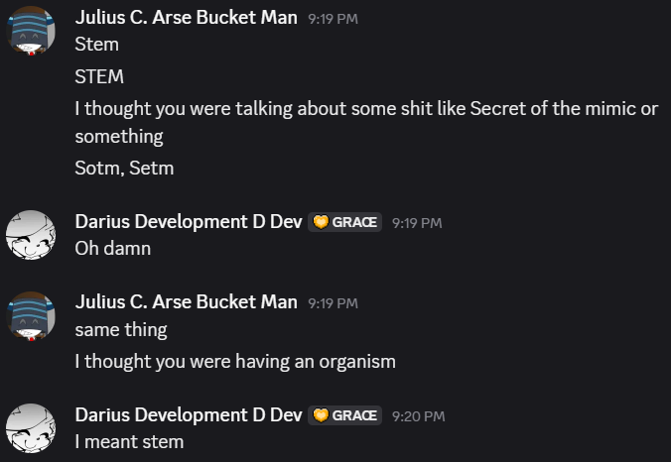671x462 pixels.
Task: Click the "STEM" uppercase message
Action: click(99, 77)
